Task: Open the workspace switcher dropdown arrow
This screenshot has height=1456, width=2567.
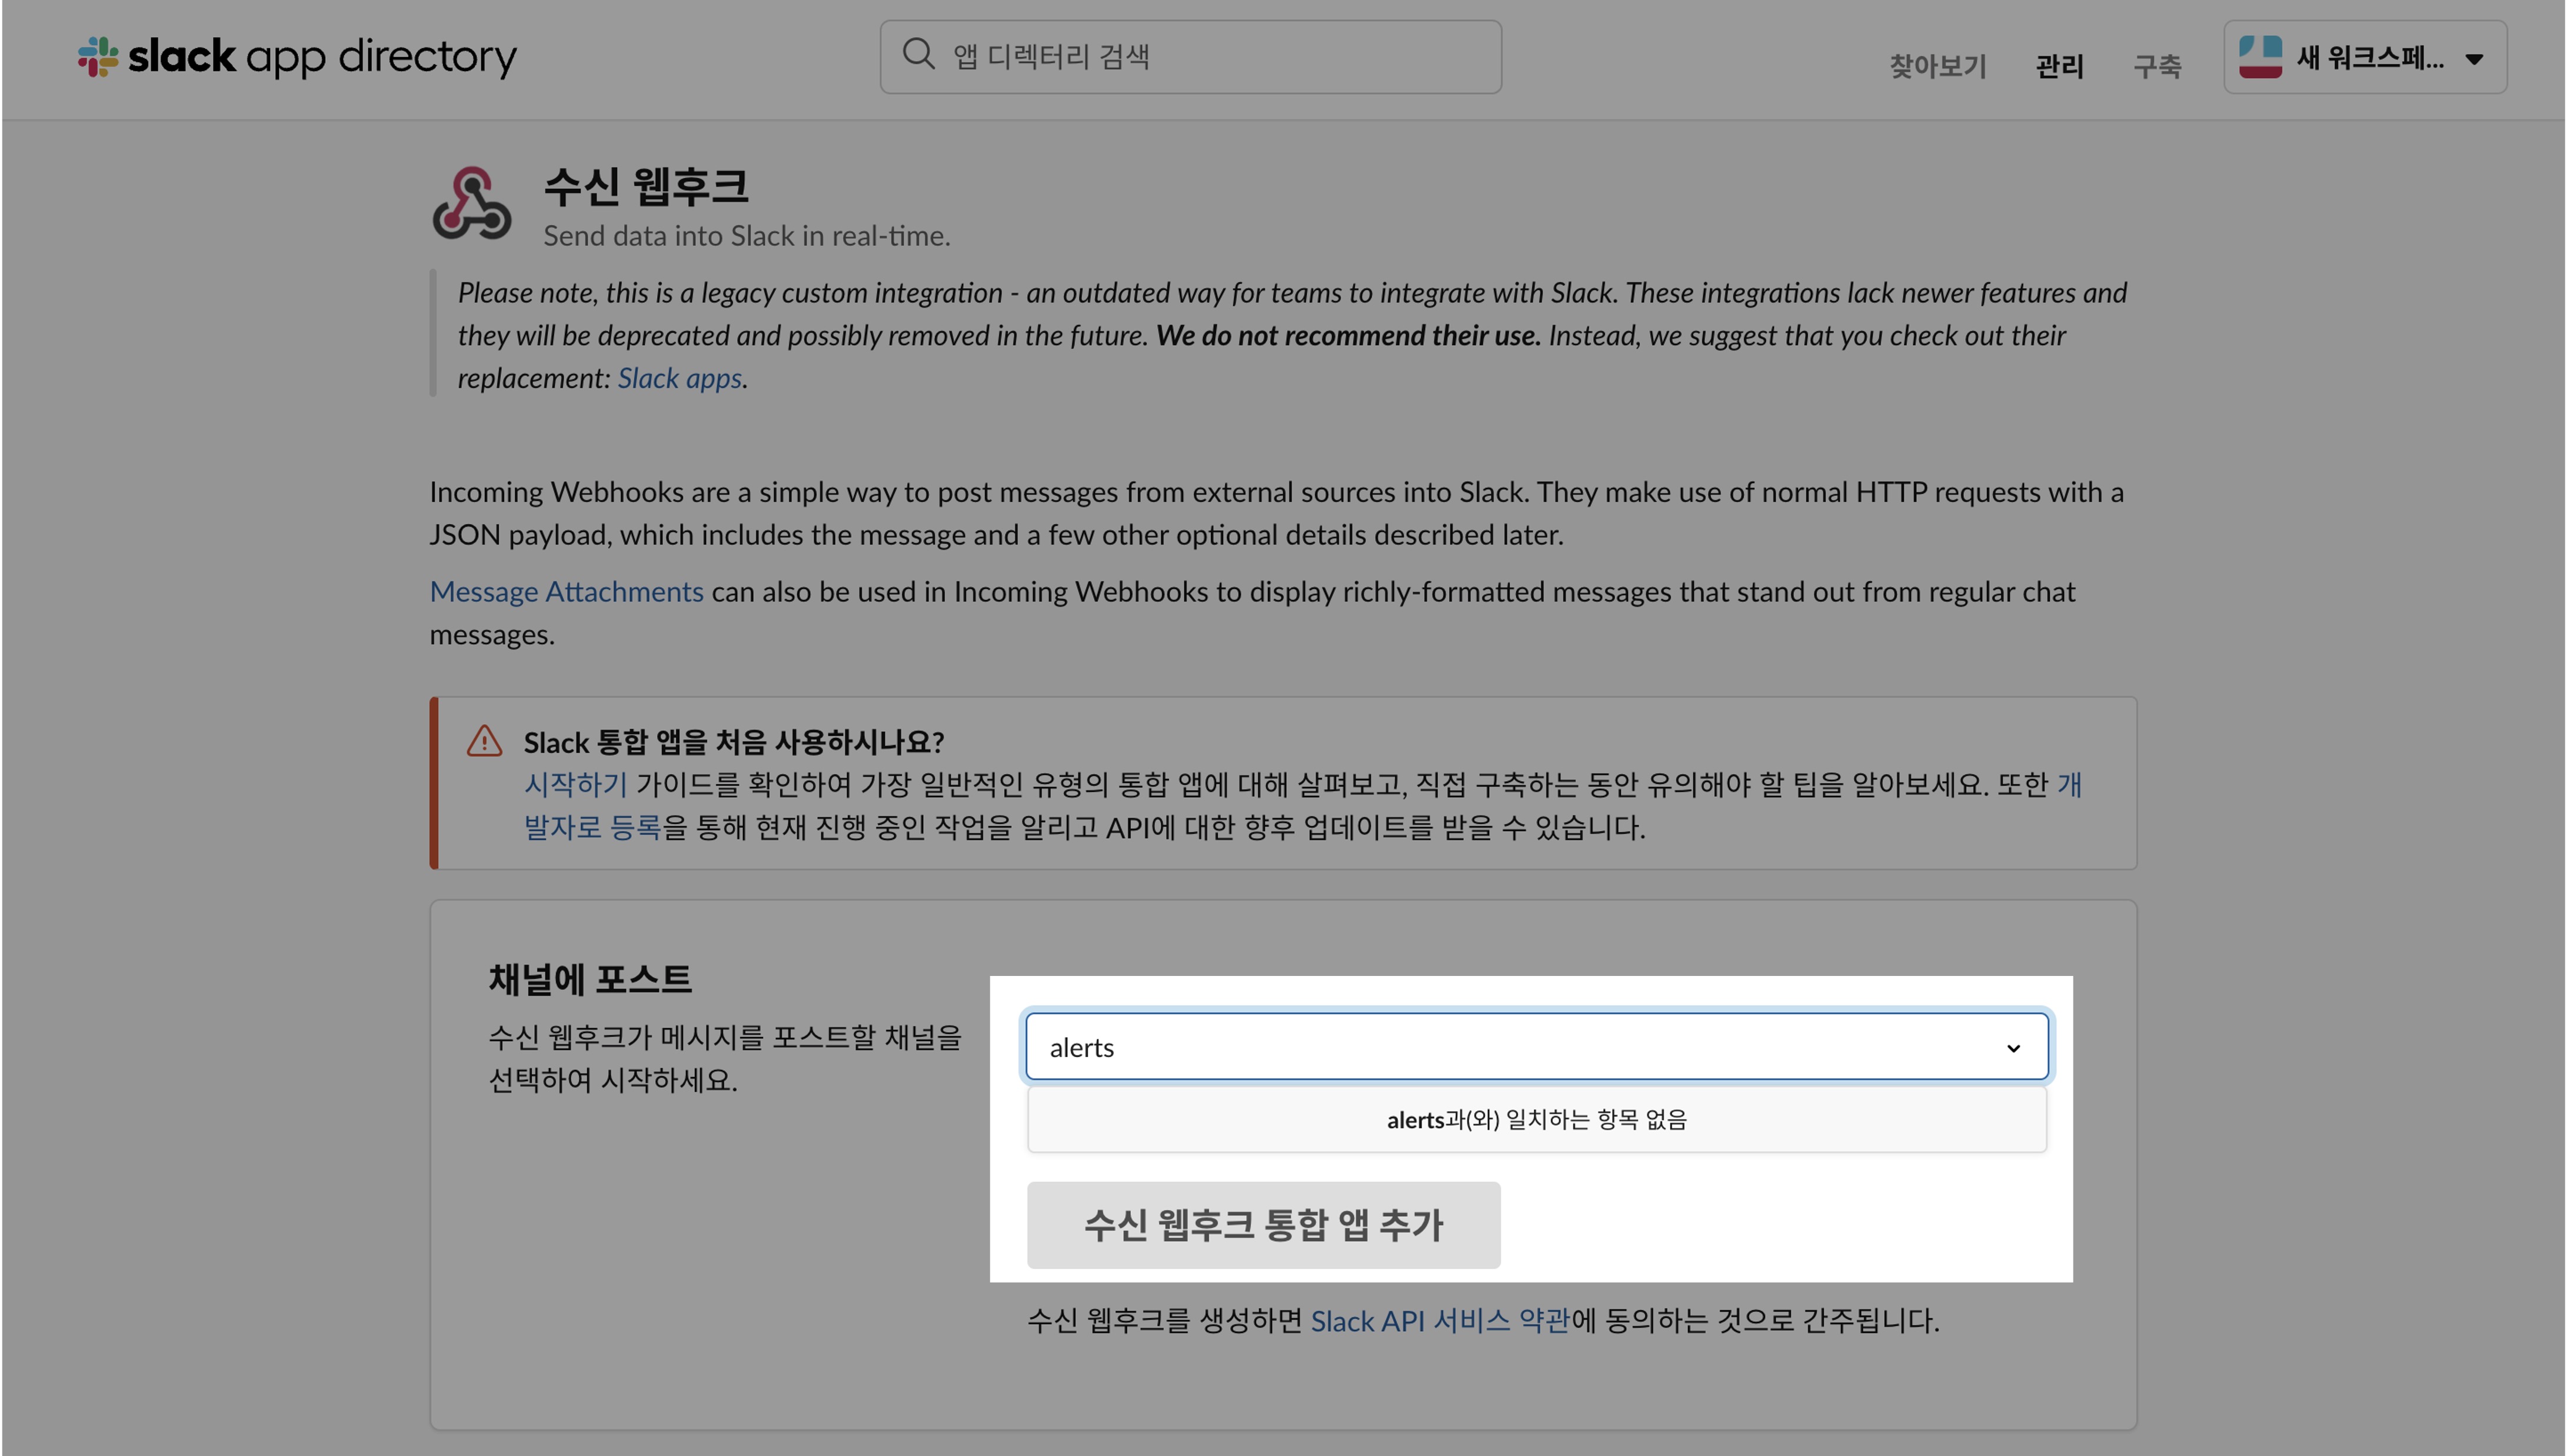Action: pos(2474,59)
